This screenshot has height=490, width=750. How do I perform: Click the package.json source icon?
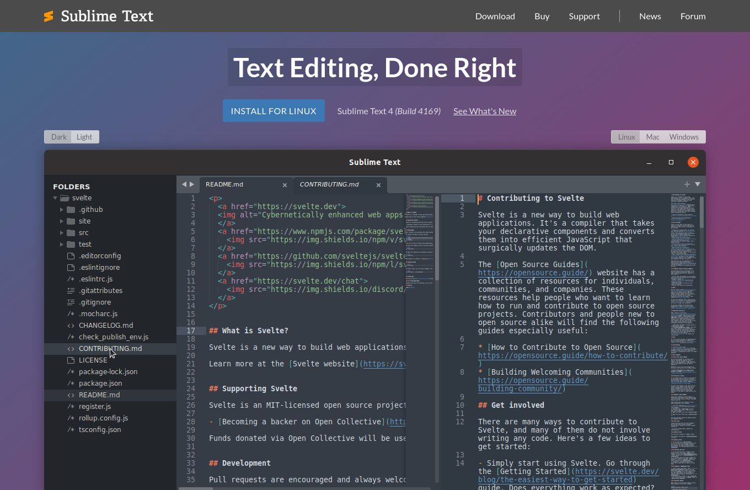tap(71, 384)
